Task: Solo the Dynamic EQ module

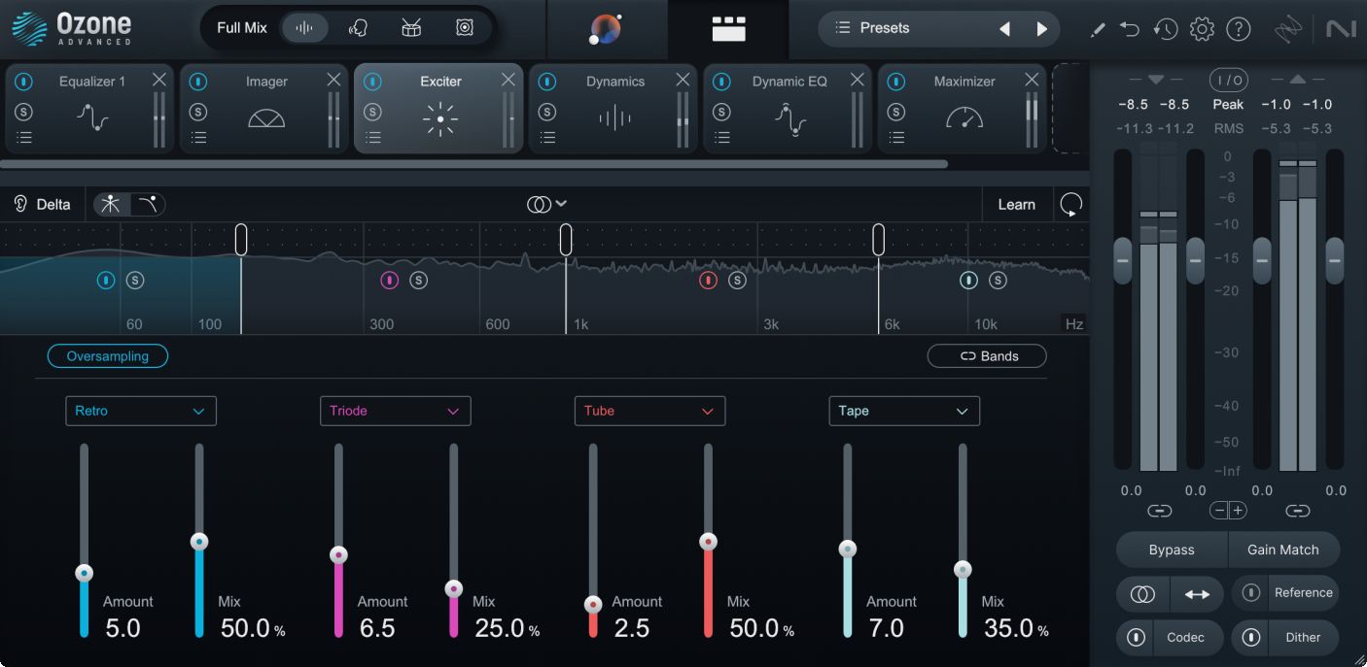Action: (721, 113)
